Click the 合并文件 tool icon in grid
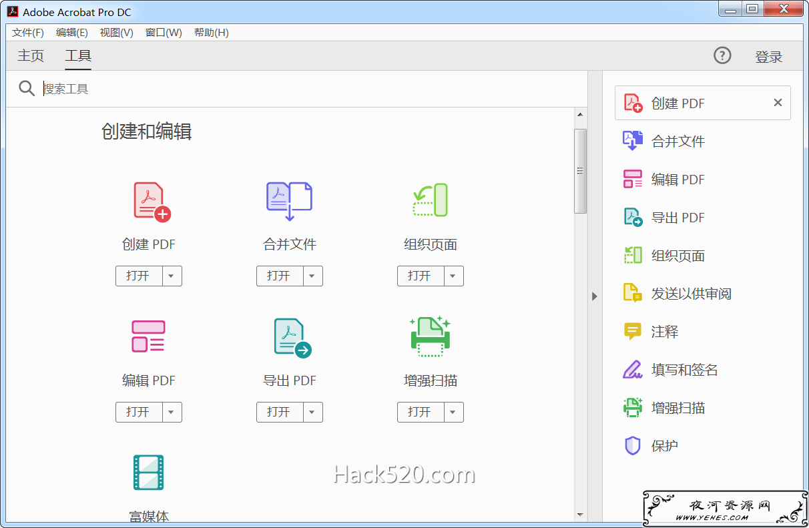 point(290,201)
